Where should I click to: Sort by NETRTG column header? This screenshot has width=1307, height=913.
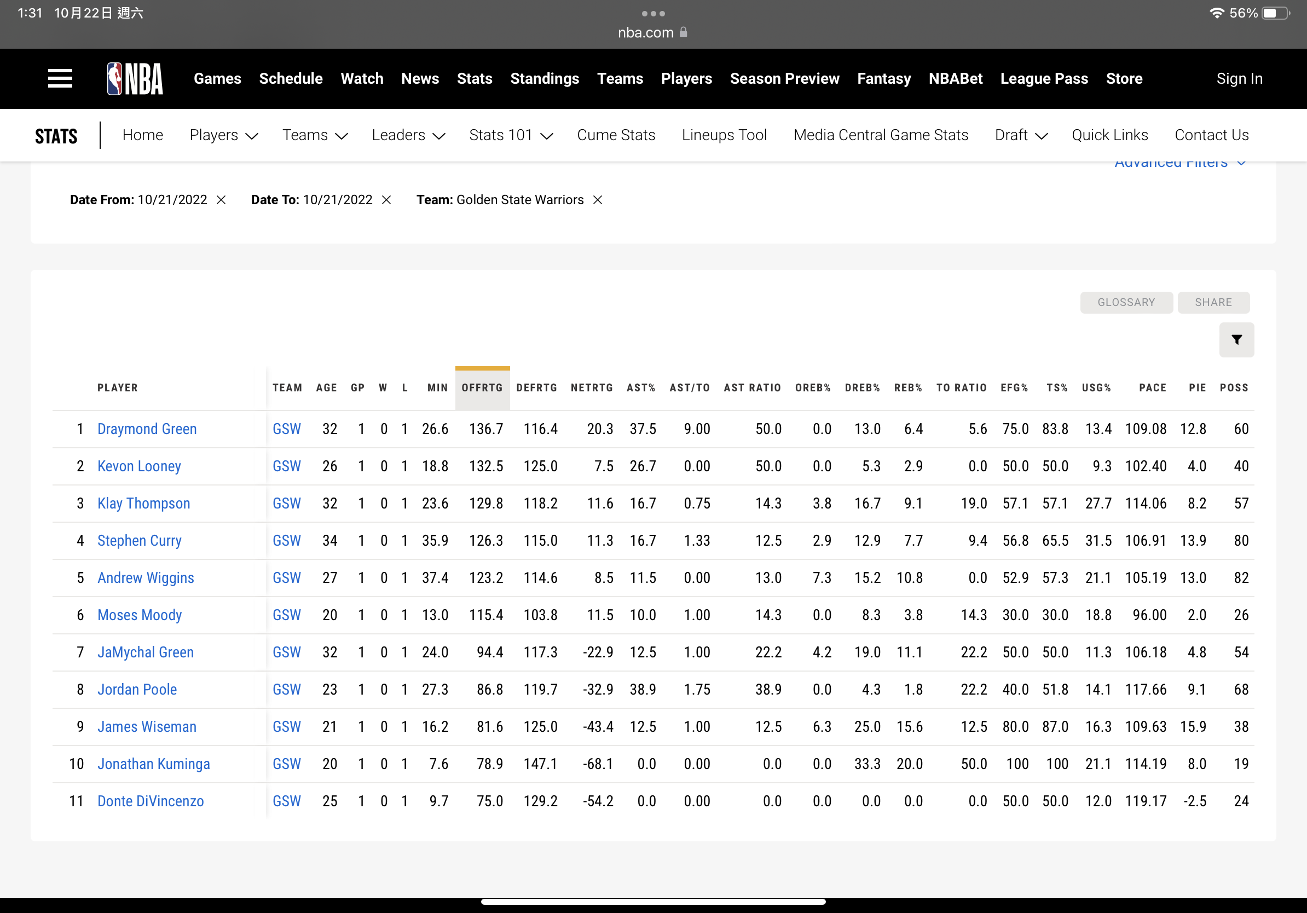pos(592,388)
